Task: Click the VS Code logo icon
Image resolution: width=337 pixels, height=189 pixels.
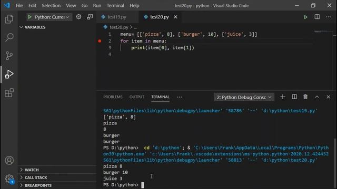Action: click(x=7, y=5)
